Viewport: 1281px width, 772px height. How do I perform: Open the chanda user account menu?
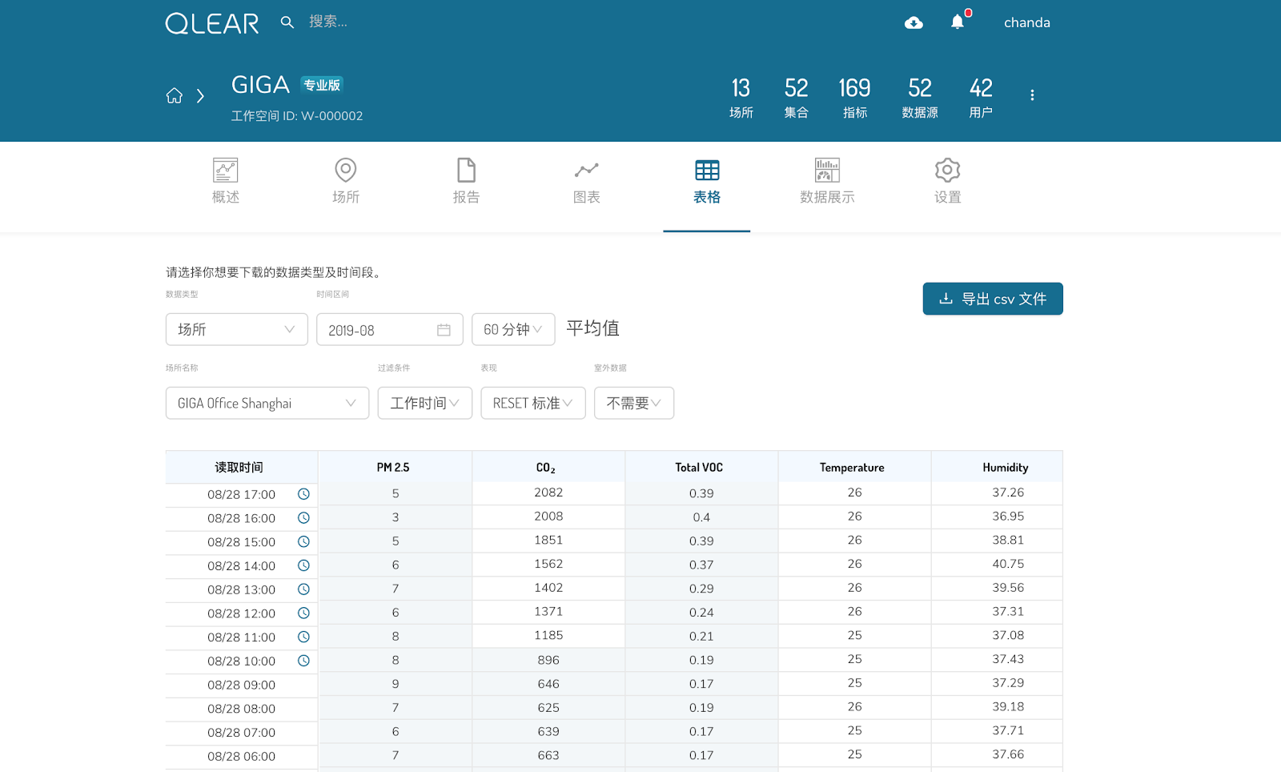(1027, 22)
